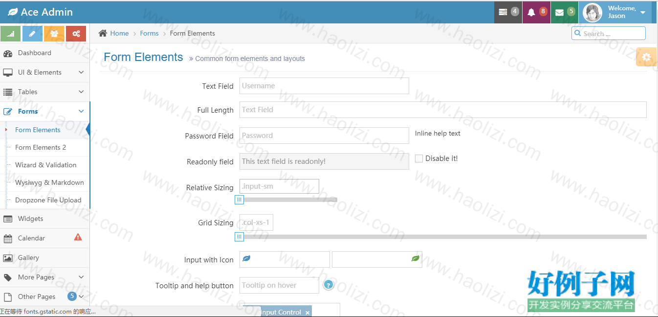
Task: Click the Tooltip on hover input
Action: (x=279, y=285)
